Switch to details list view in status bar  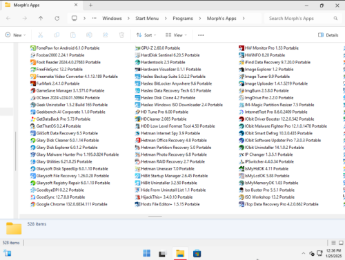tap(333, 243)
